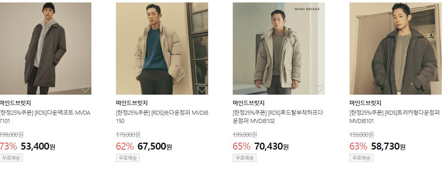Open 마인드브릿지 brand link above 트러커형다운점퍼
445x175 pixels.
coord(366,103)
